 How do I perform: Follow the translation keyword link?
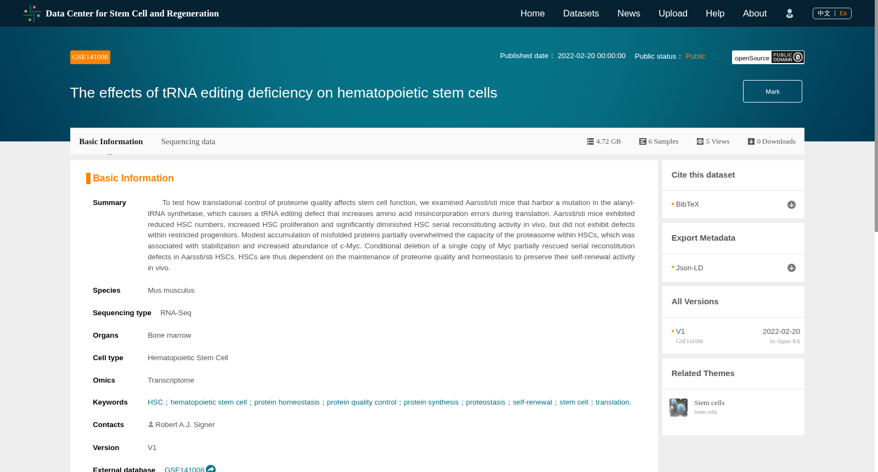coord(612,402)
